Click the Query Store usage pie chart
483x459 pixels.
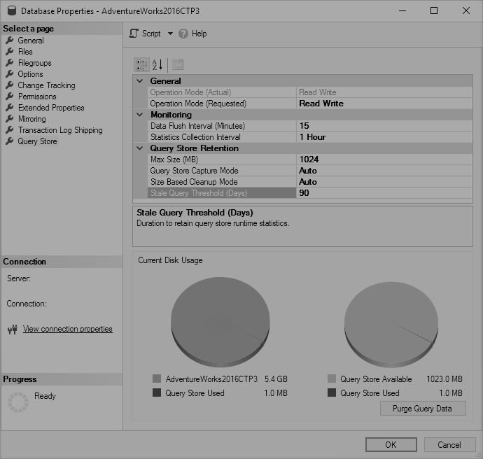click(391, 325)
